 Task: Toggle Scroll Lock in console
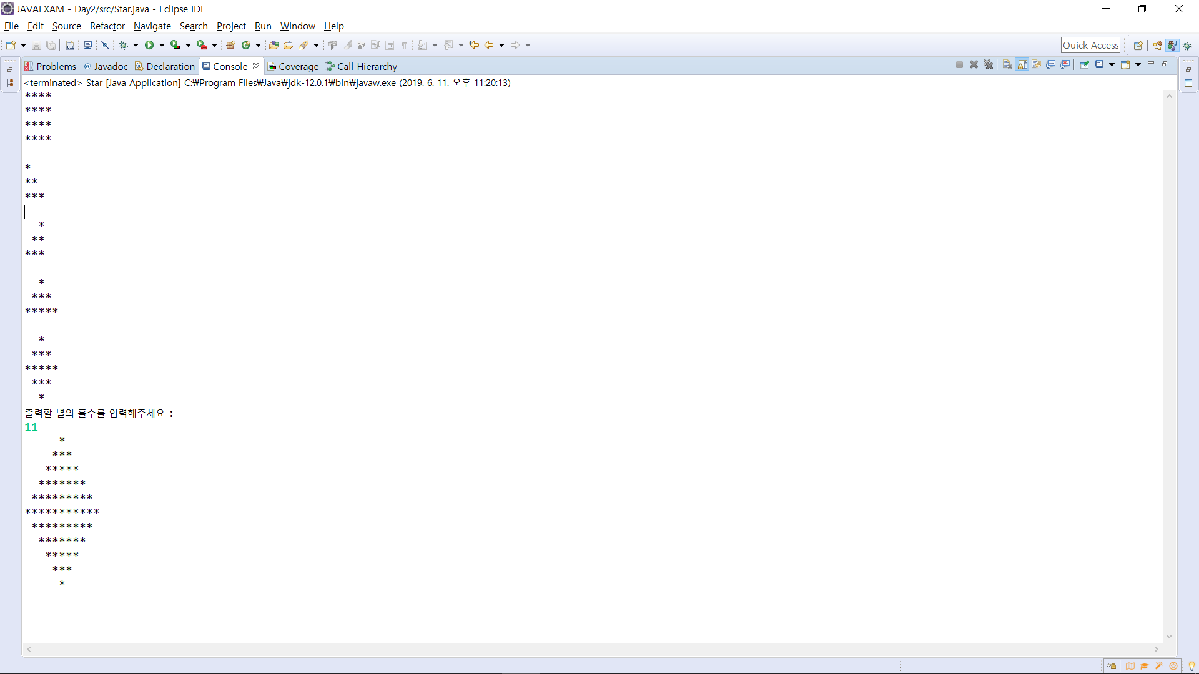pyautogui.click(x=1022, y=65)
